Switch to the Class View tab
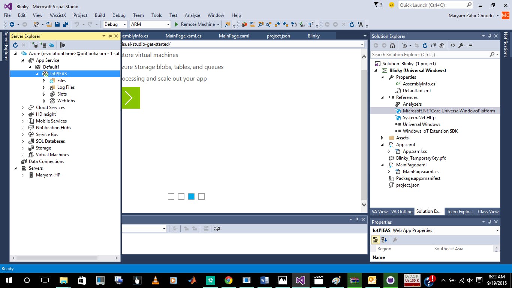Image resolution: width=512 pixels, height=293 pixels. (x=488, y=212)
